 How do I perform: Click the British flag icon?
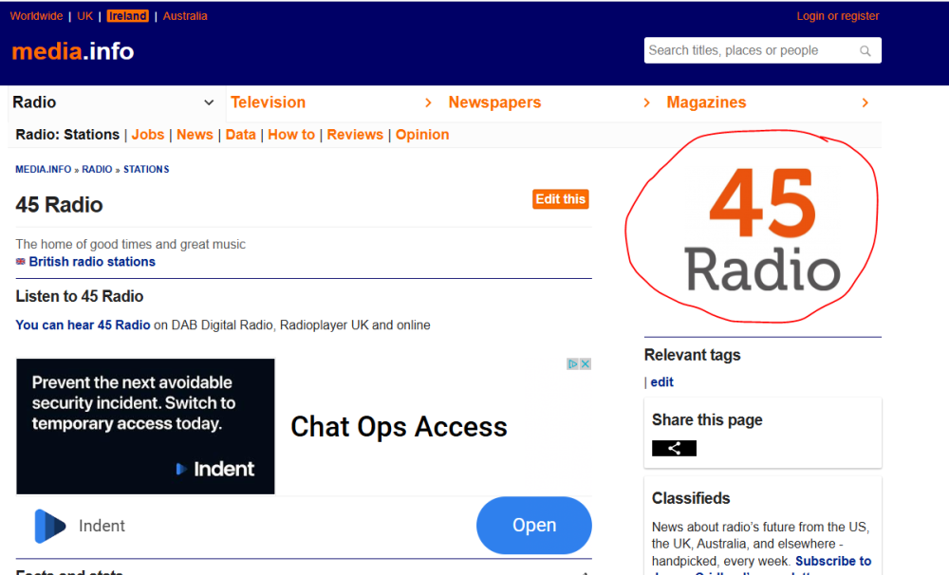[21, 262]
